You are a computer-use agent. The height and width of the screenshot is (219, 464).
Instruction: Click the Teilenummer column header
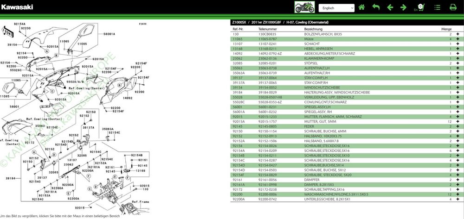(268, 29)
